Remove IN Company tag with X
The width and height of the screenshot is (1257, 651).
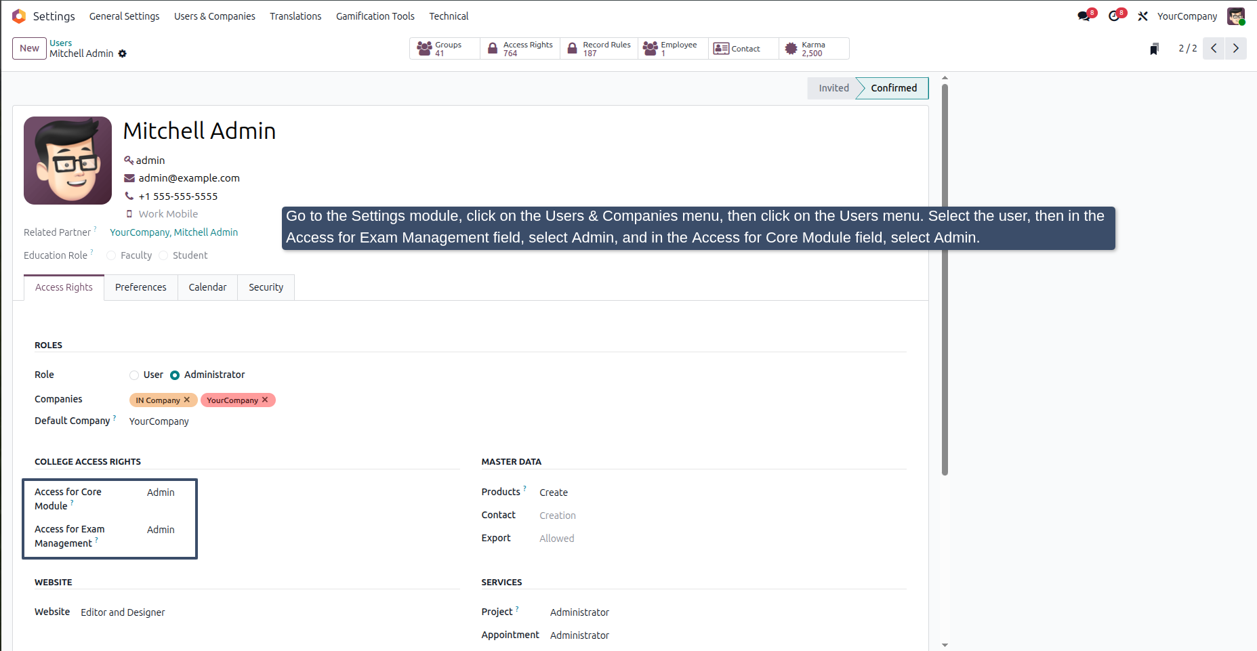coord(187,400)
